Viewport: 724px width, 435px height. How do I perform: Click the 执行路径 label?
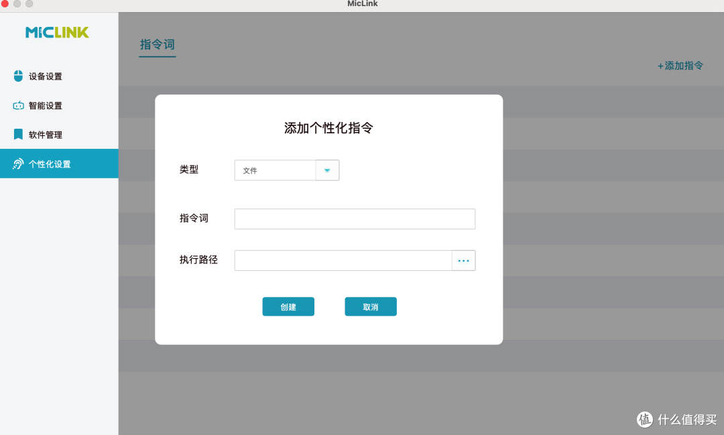tap(198, 259)
